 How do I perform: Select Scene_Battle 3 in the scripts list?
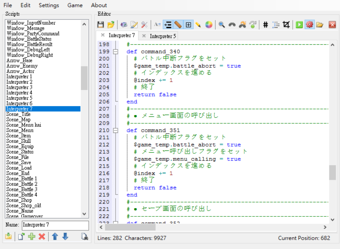pyautogui.click(x=43, y=189)
